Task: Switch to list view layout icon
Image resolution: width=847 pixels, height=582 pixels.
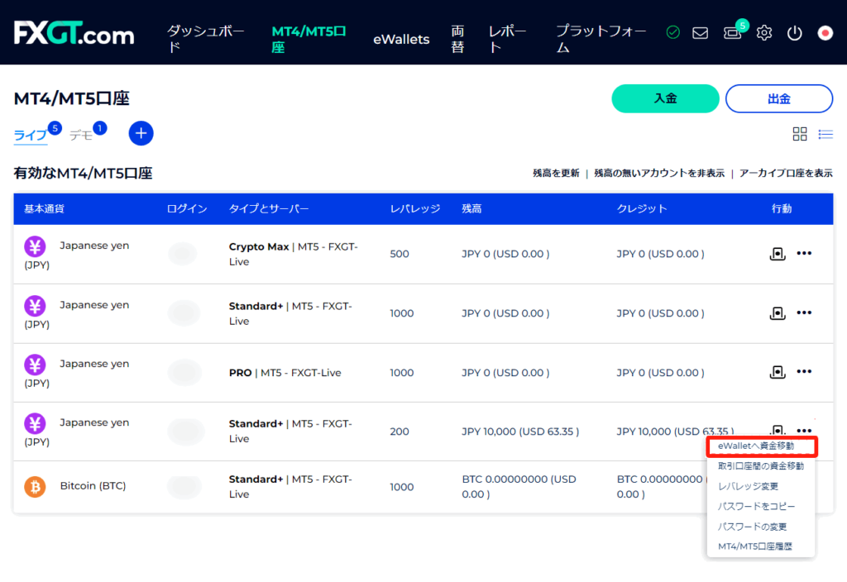Action: click(825, 134)
